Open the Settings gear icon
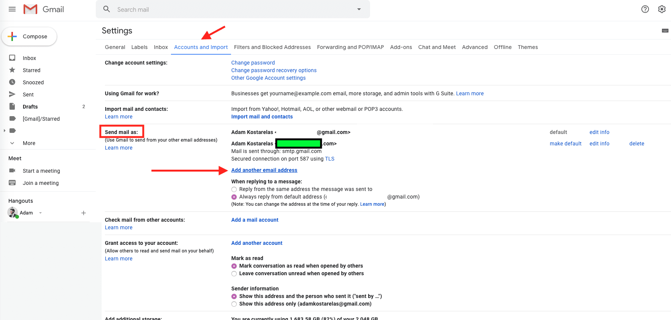This screenshot has height=320, width=671. pyautogui.click(x=662, y=9)
